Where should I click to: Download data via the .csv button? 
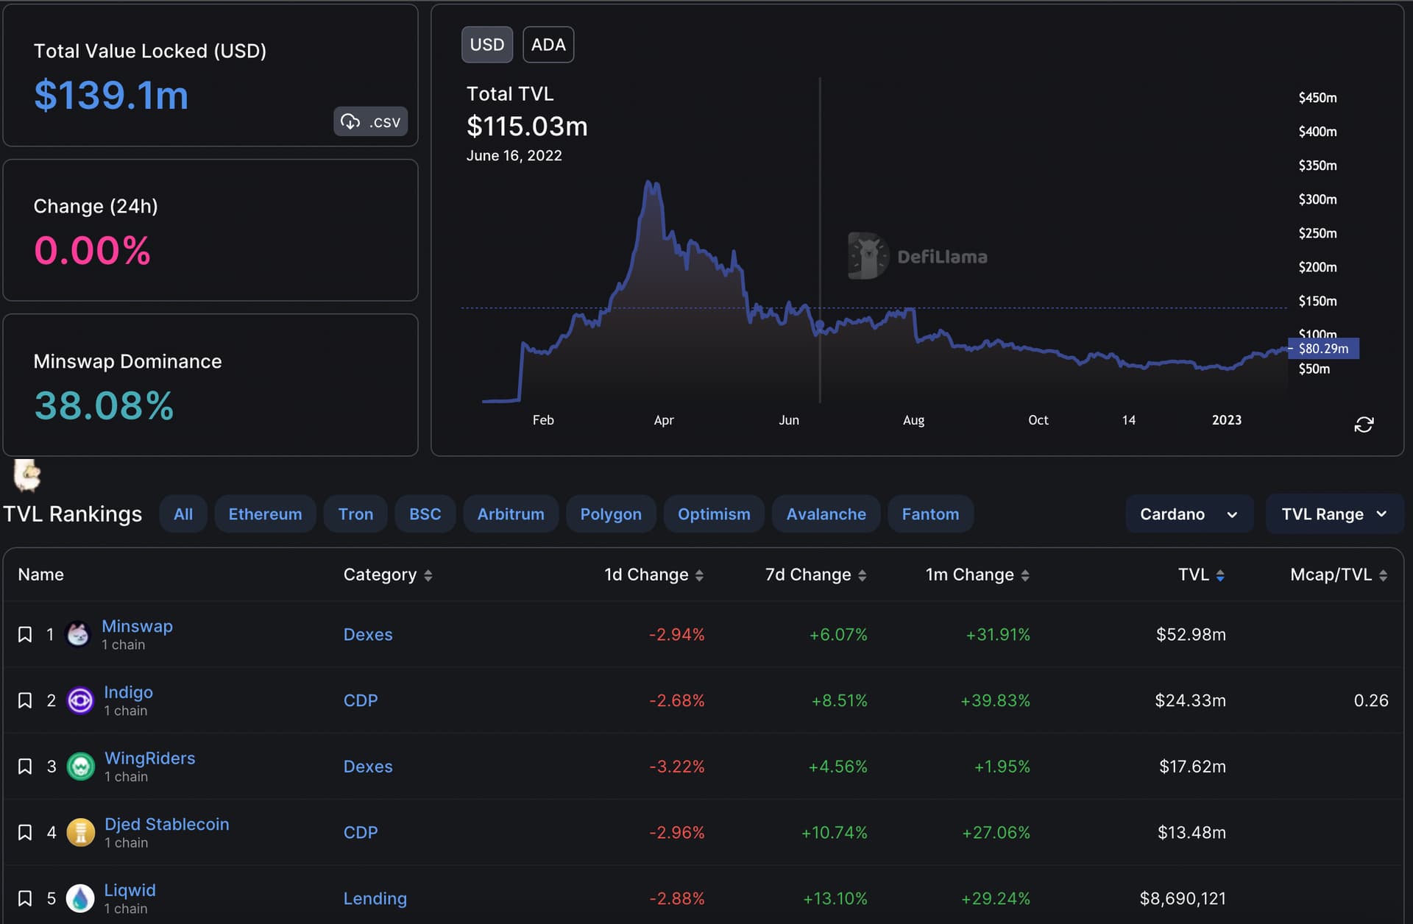(x=371, y=121)
